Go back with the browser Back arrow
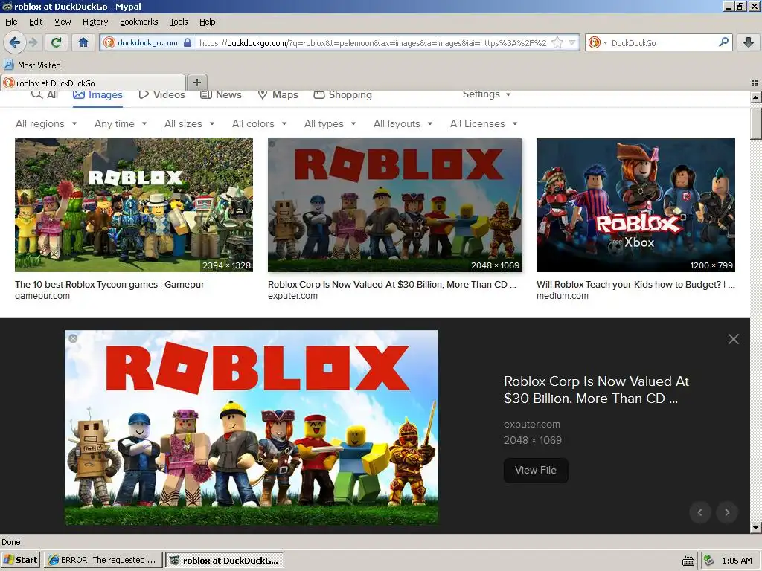 pyautogui.click(x=15, y=42)
